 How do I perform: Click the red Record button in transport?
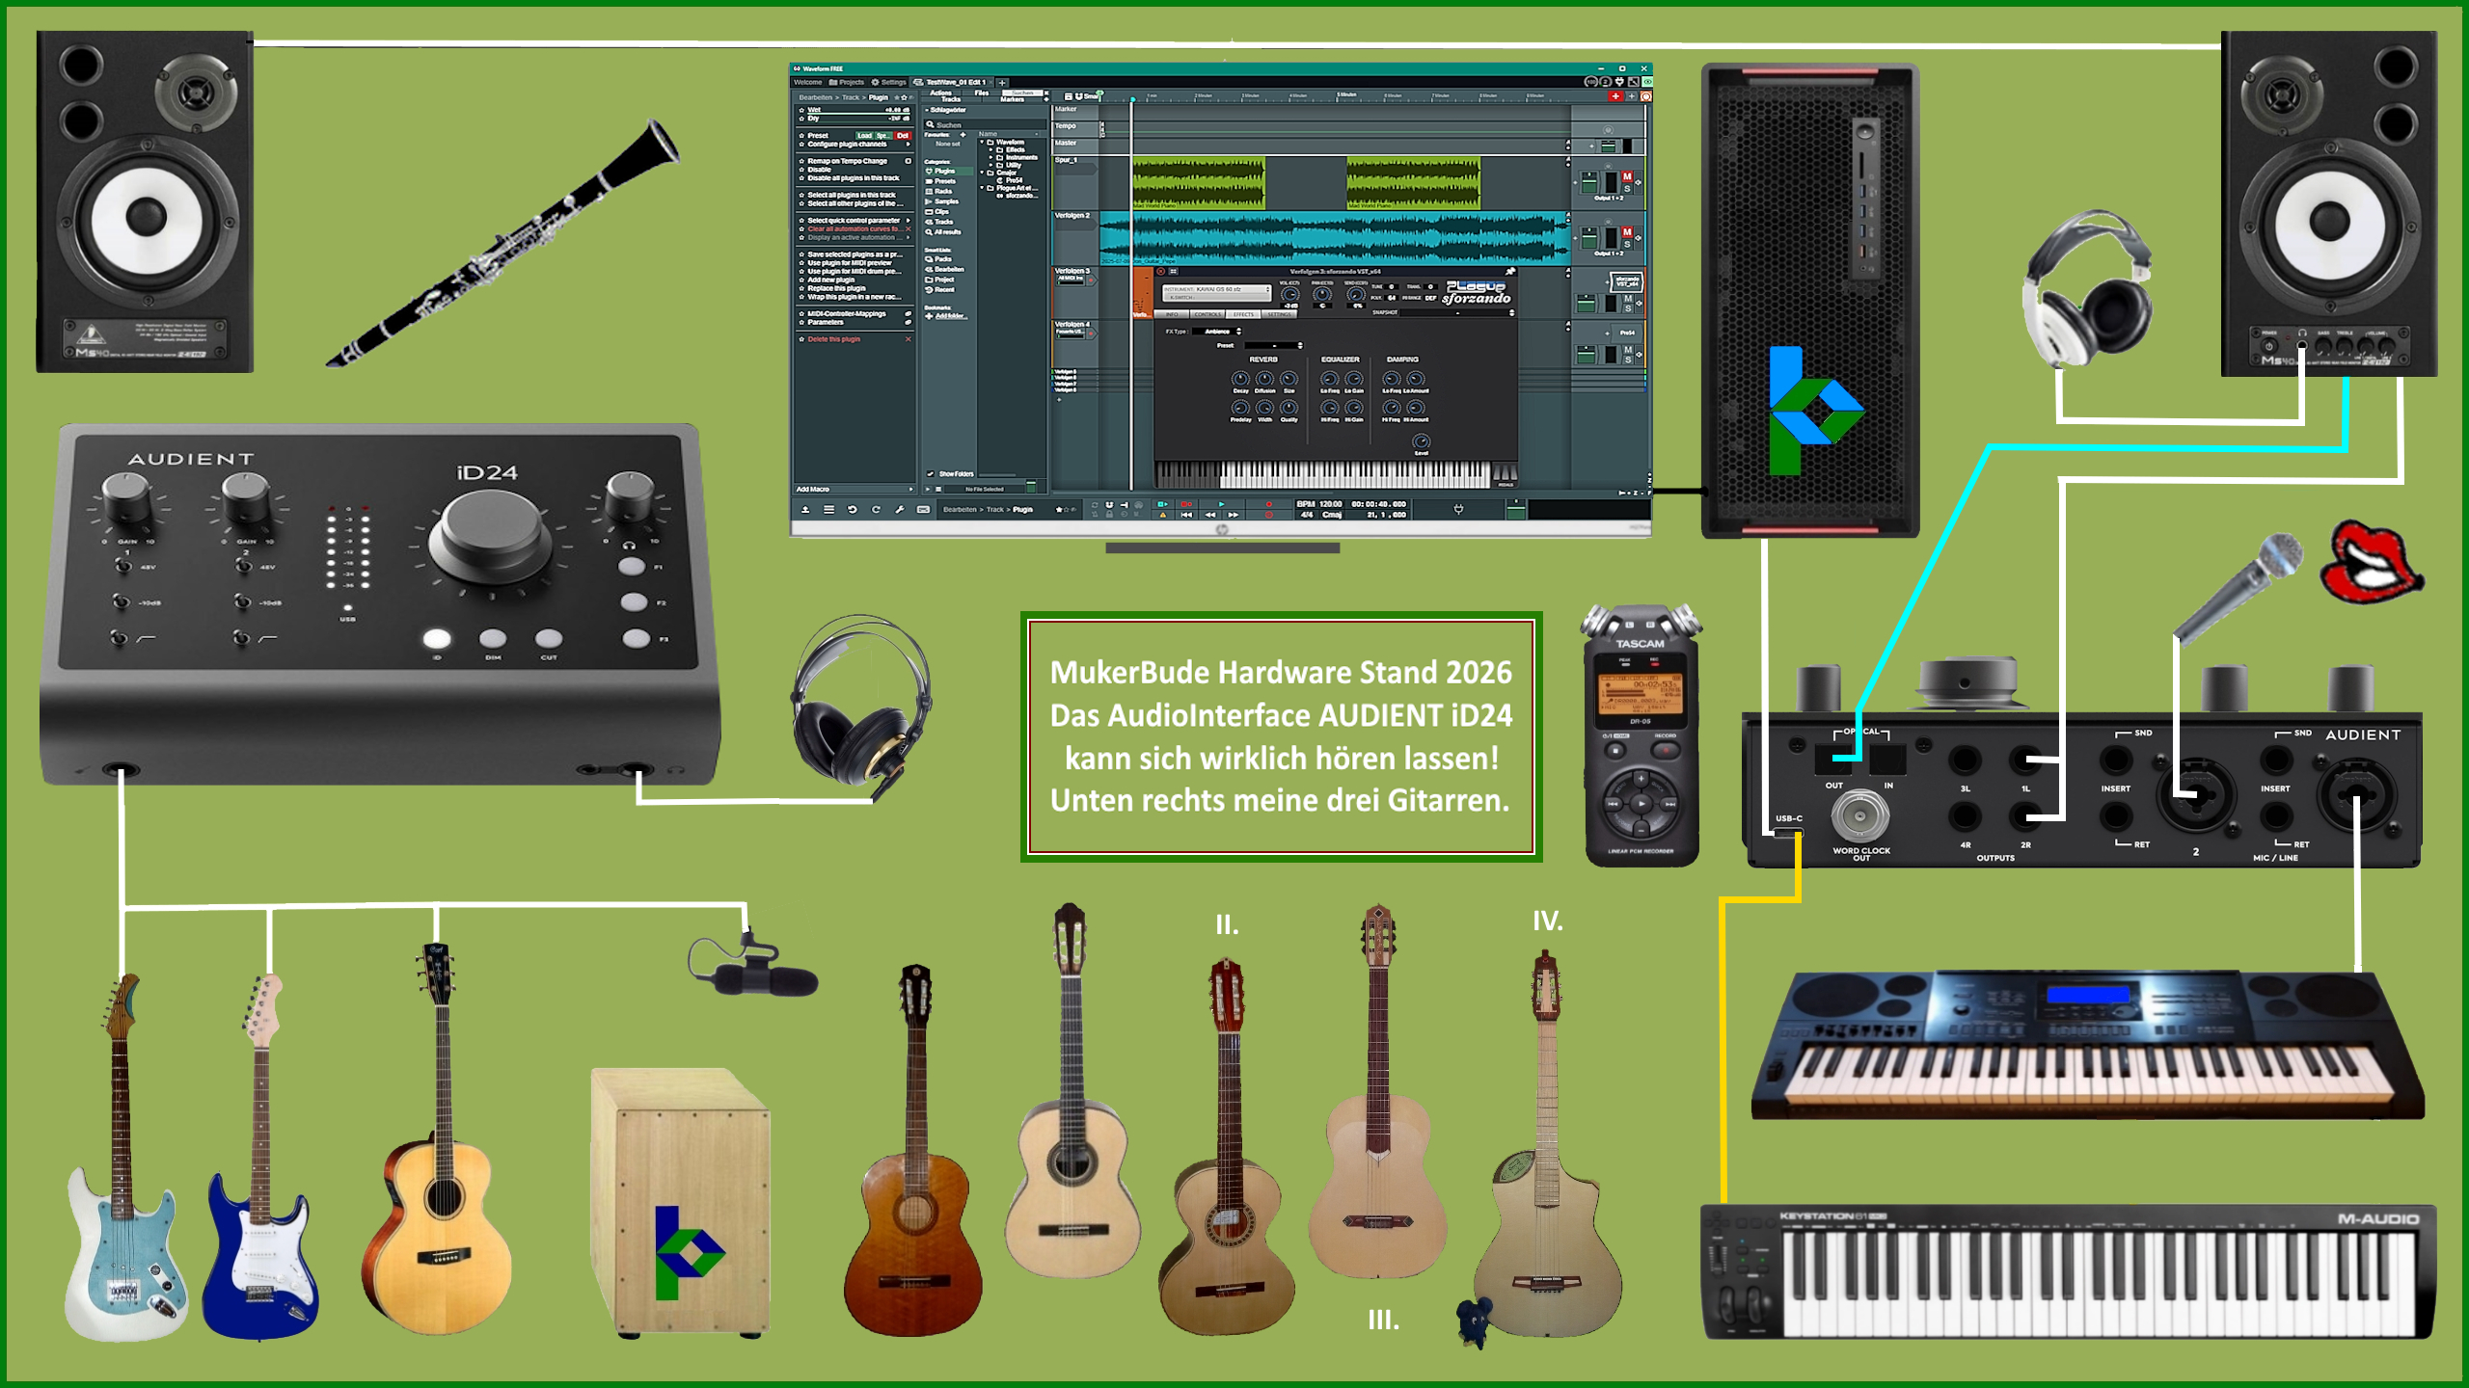1269,504
